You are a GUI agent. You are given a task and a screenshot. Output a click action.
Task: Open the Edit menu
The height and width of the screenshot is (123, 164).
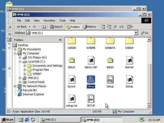click(x=27, y=20)
